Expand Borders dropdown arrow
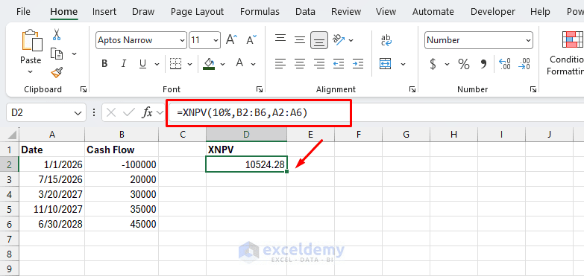Viewport: 584px width, 276px height. tap(189, 64)
